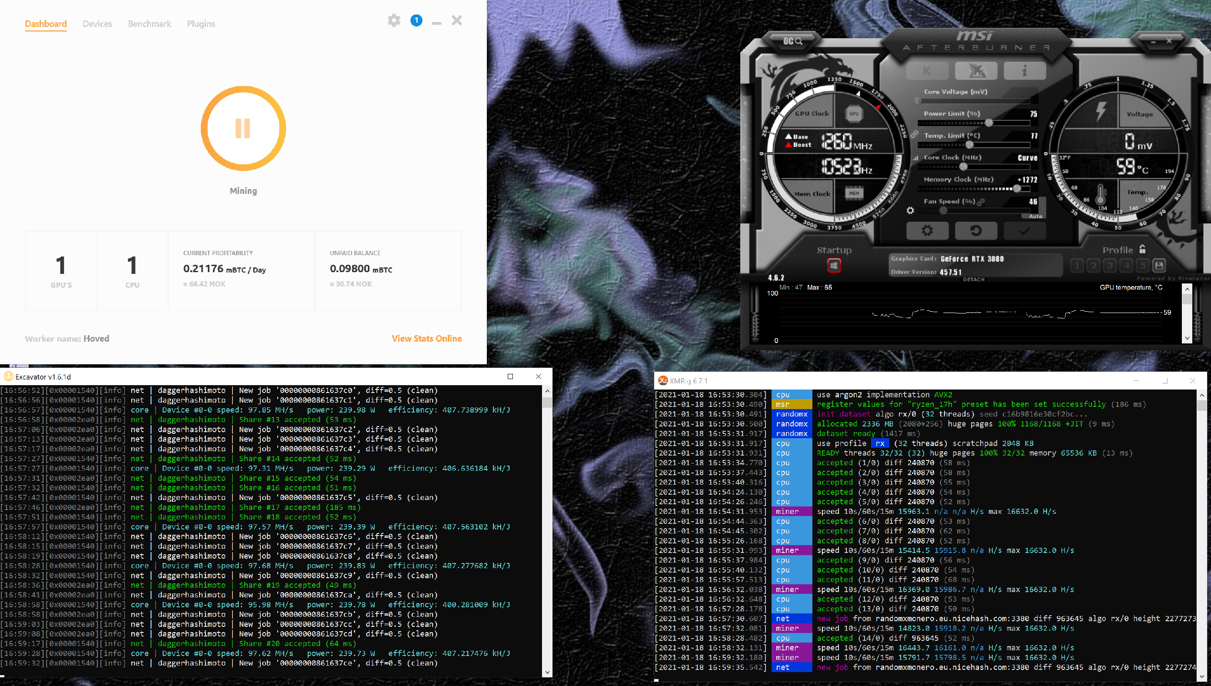Click the Core Clock slider handle
This screenshot has height=686, width=1211.
click(x=963, y=167)
